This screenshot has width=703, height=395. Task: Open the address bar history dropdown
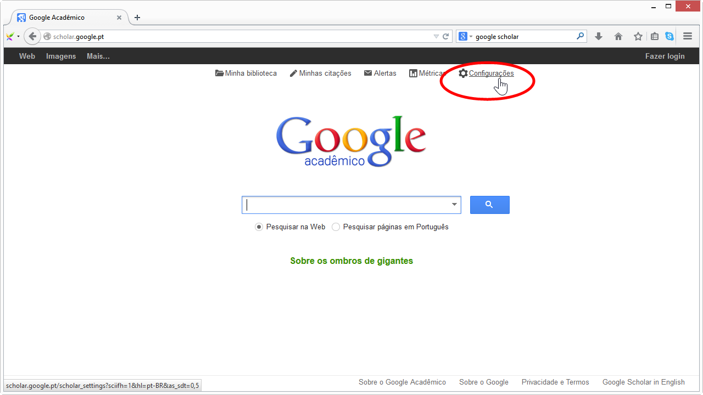coord(436,37)
